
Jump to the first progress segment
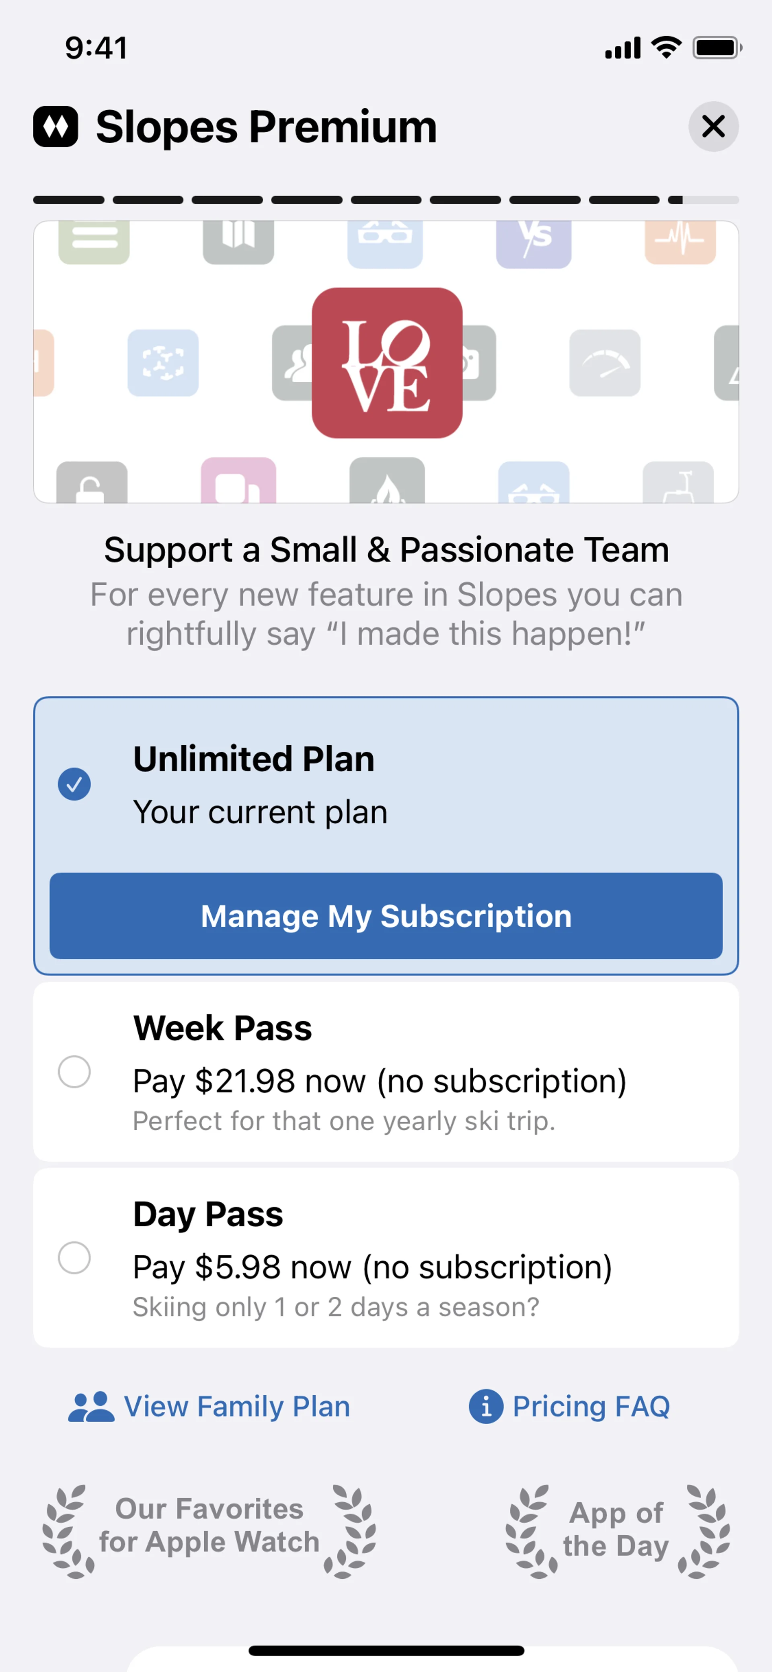point(69,200)
